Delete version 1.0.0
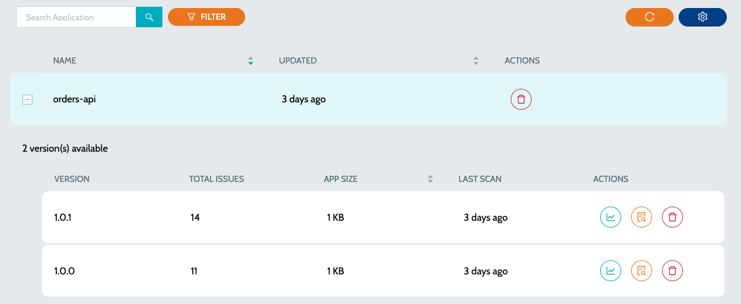This screenshot has height=304, width=741. tap(672, 270)
